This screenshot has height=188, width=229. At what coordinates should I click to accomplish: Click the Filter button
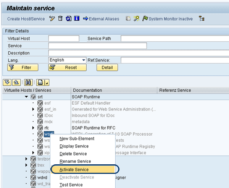(23, 68)
